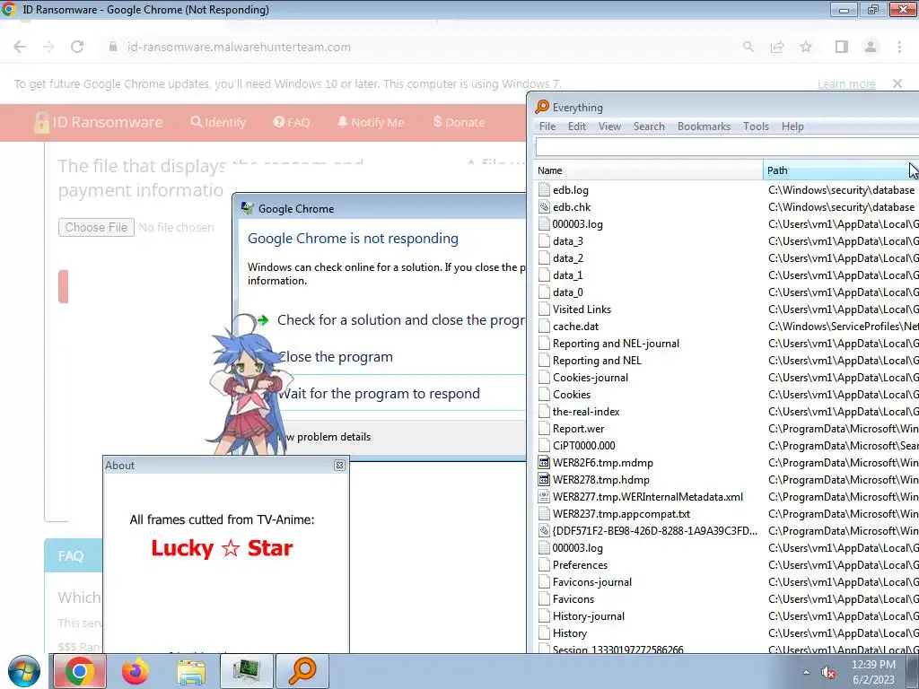Open the File menu in Everything
Screen dimensions: 919x689
(x=547, y=126)
